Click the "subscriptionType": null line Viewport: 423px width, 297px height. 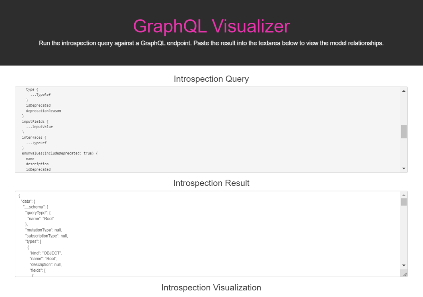(x=46, y=236)
